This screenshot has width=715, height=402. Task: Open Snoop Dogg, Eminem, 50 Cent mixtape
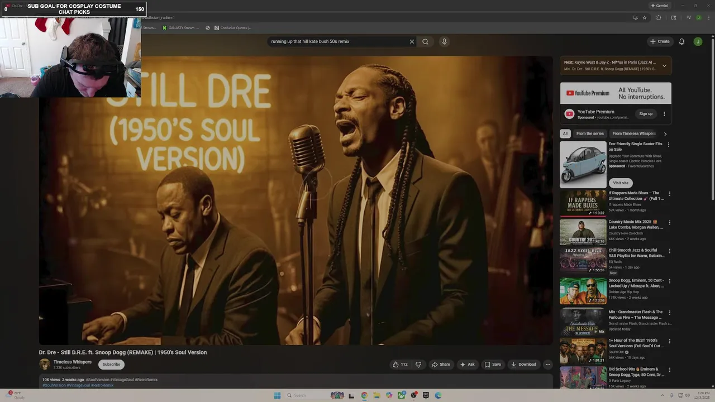(583, 291)
